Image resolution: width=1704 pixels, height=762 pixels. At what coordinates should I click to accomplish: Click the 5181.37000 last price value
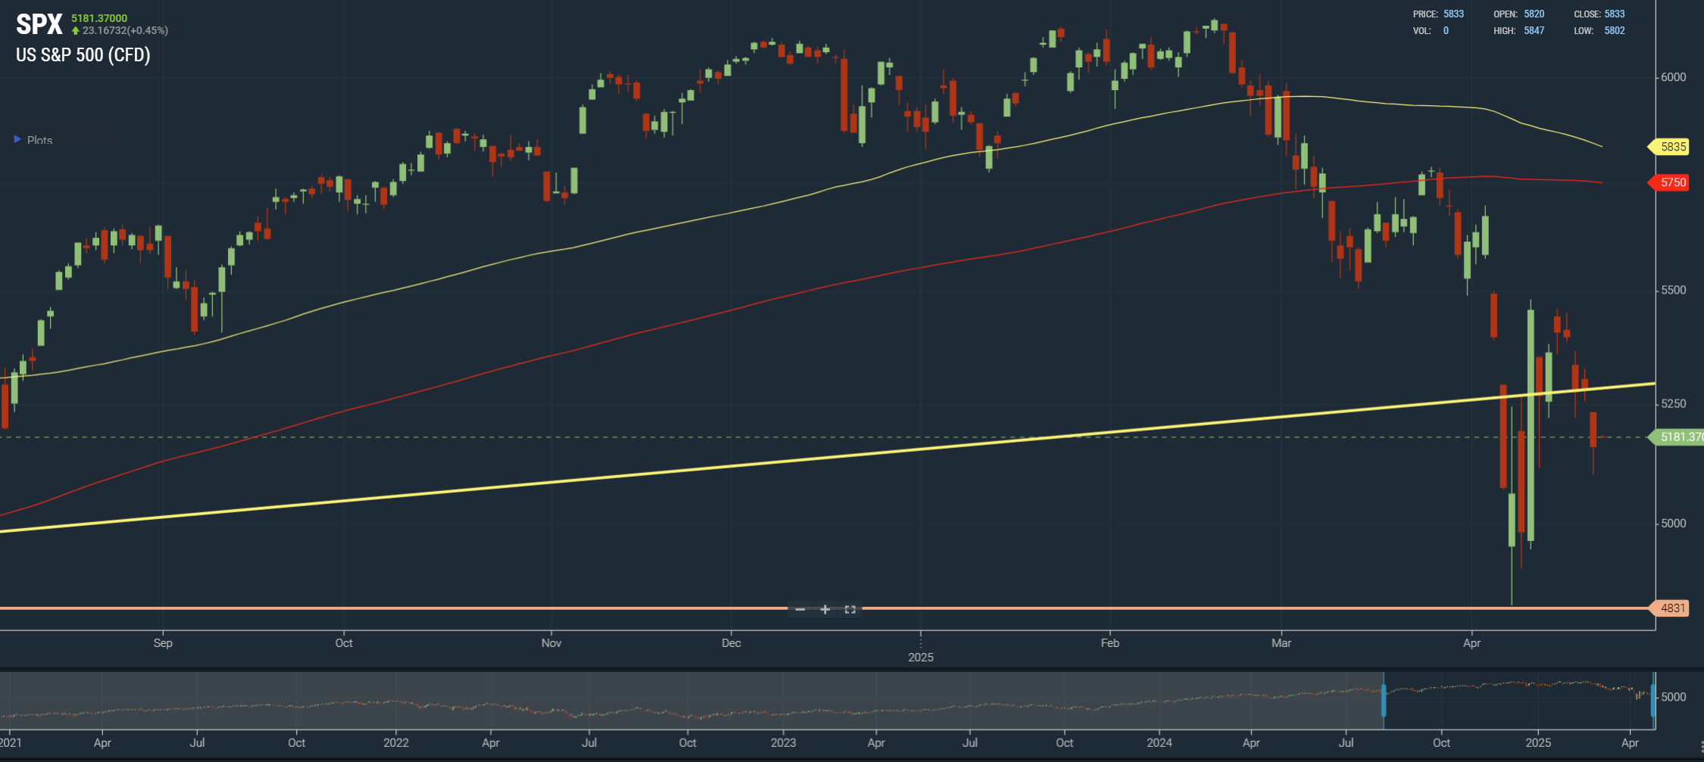[99, 18]
